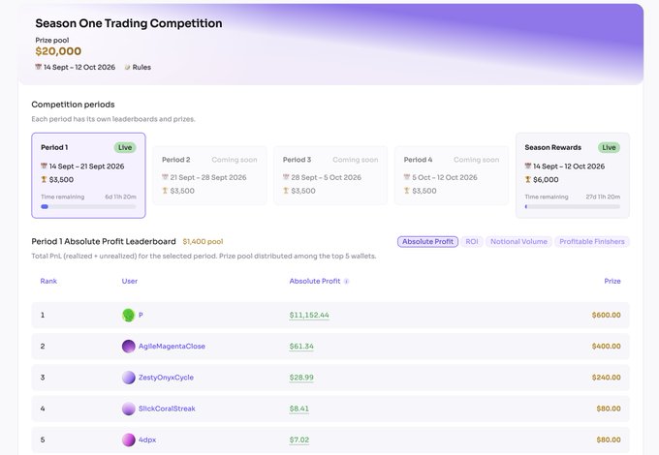Click Season Rewards time remaining progress bar
Screen dimensions: 659x455
tap(573, 206)
